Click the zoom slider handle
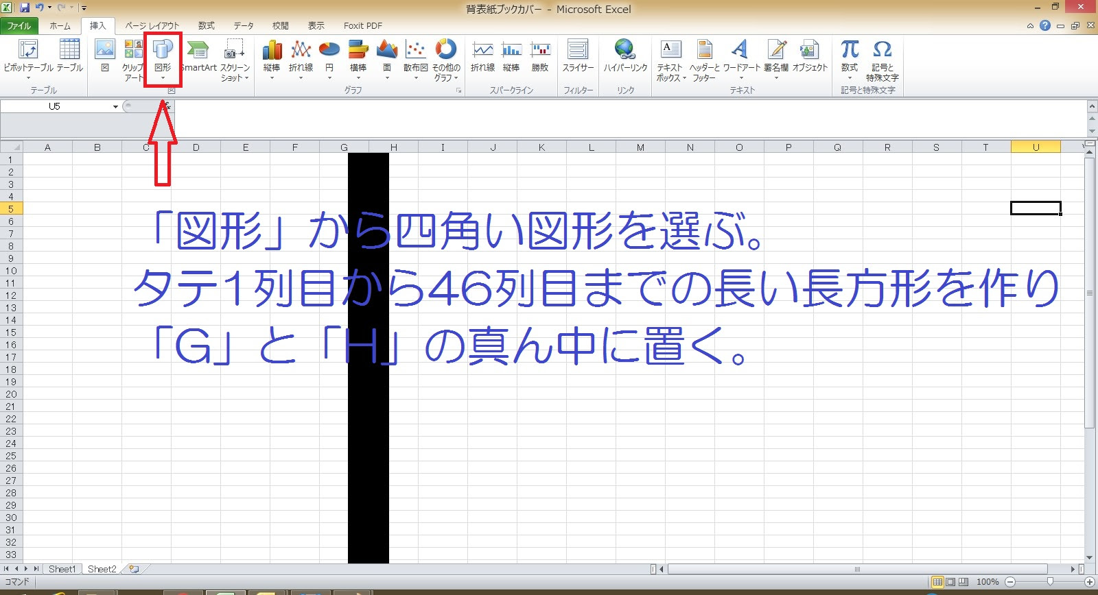Viewport: 1098px width, 595px height. (1050, 582)
